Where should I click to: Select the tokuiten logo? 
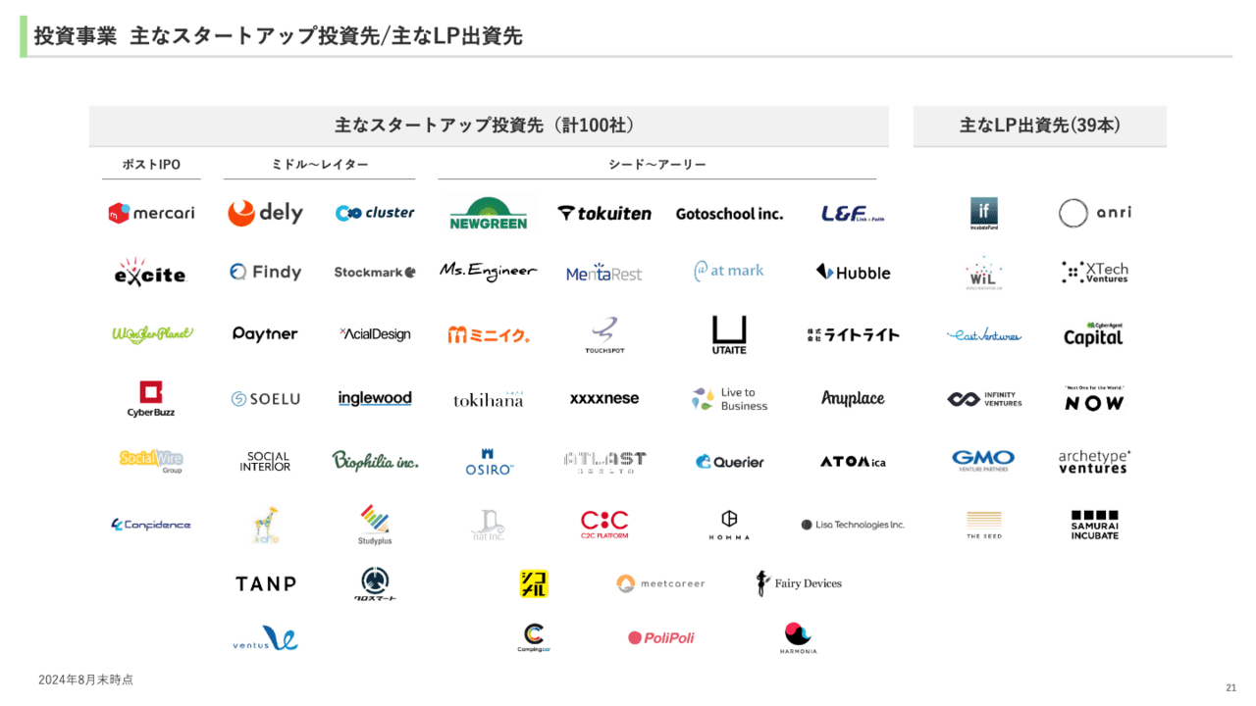[604, 213]
